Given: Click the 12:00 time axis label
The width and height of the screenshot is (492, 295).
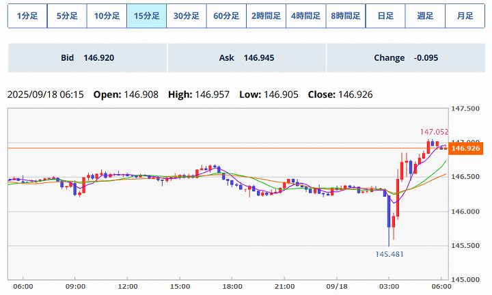Looking at the screenshot, I should tap(128, 287).
